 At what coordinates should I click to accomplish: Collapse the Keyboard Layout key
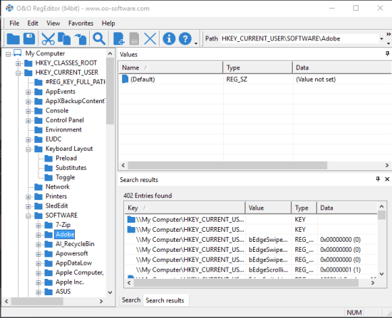tap(29, 149)
